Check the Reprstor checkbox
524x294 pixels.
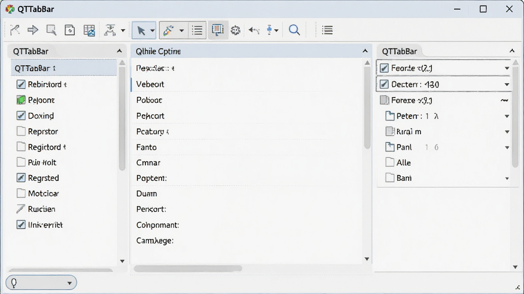[20, 131]
